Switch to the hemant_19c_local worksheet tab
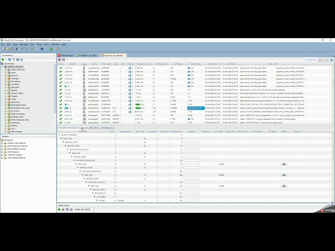 point(87,55)
